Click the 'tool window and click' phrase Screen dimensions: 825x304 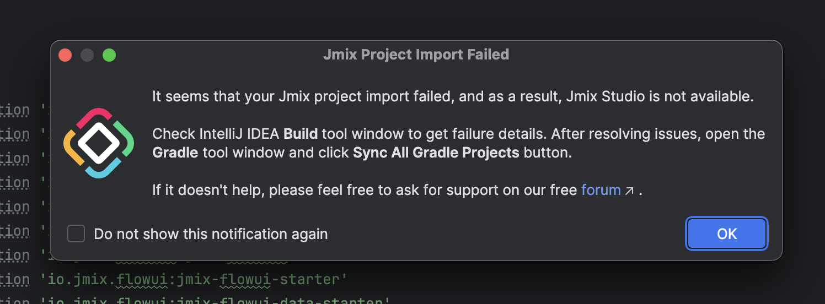tap(276, 153)
